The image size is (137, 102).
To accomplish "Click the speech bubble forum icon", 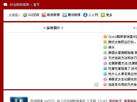I will [x=5, y=5].
